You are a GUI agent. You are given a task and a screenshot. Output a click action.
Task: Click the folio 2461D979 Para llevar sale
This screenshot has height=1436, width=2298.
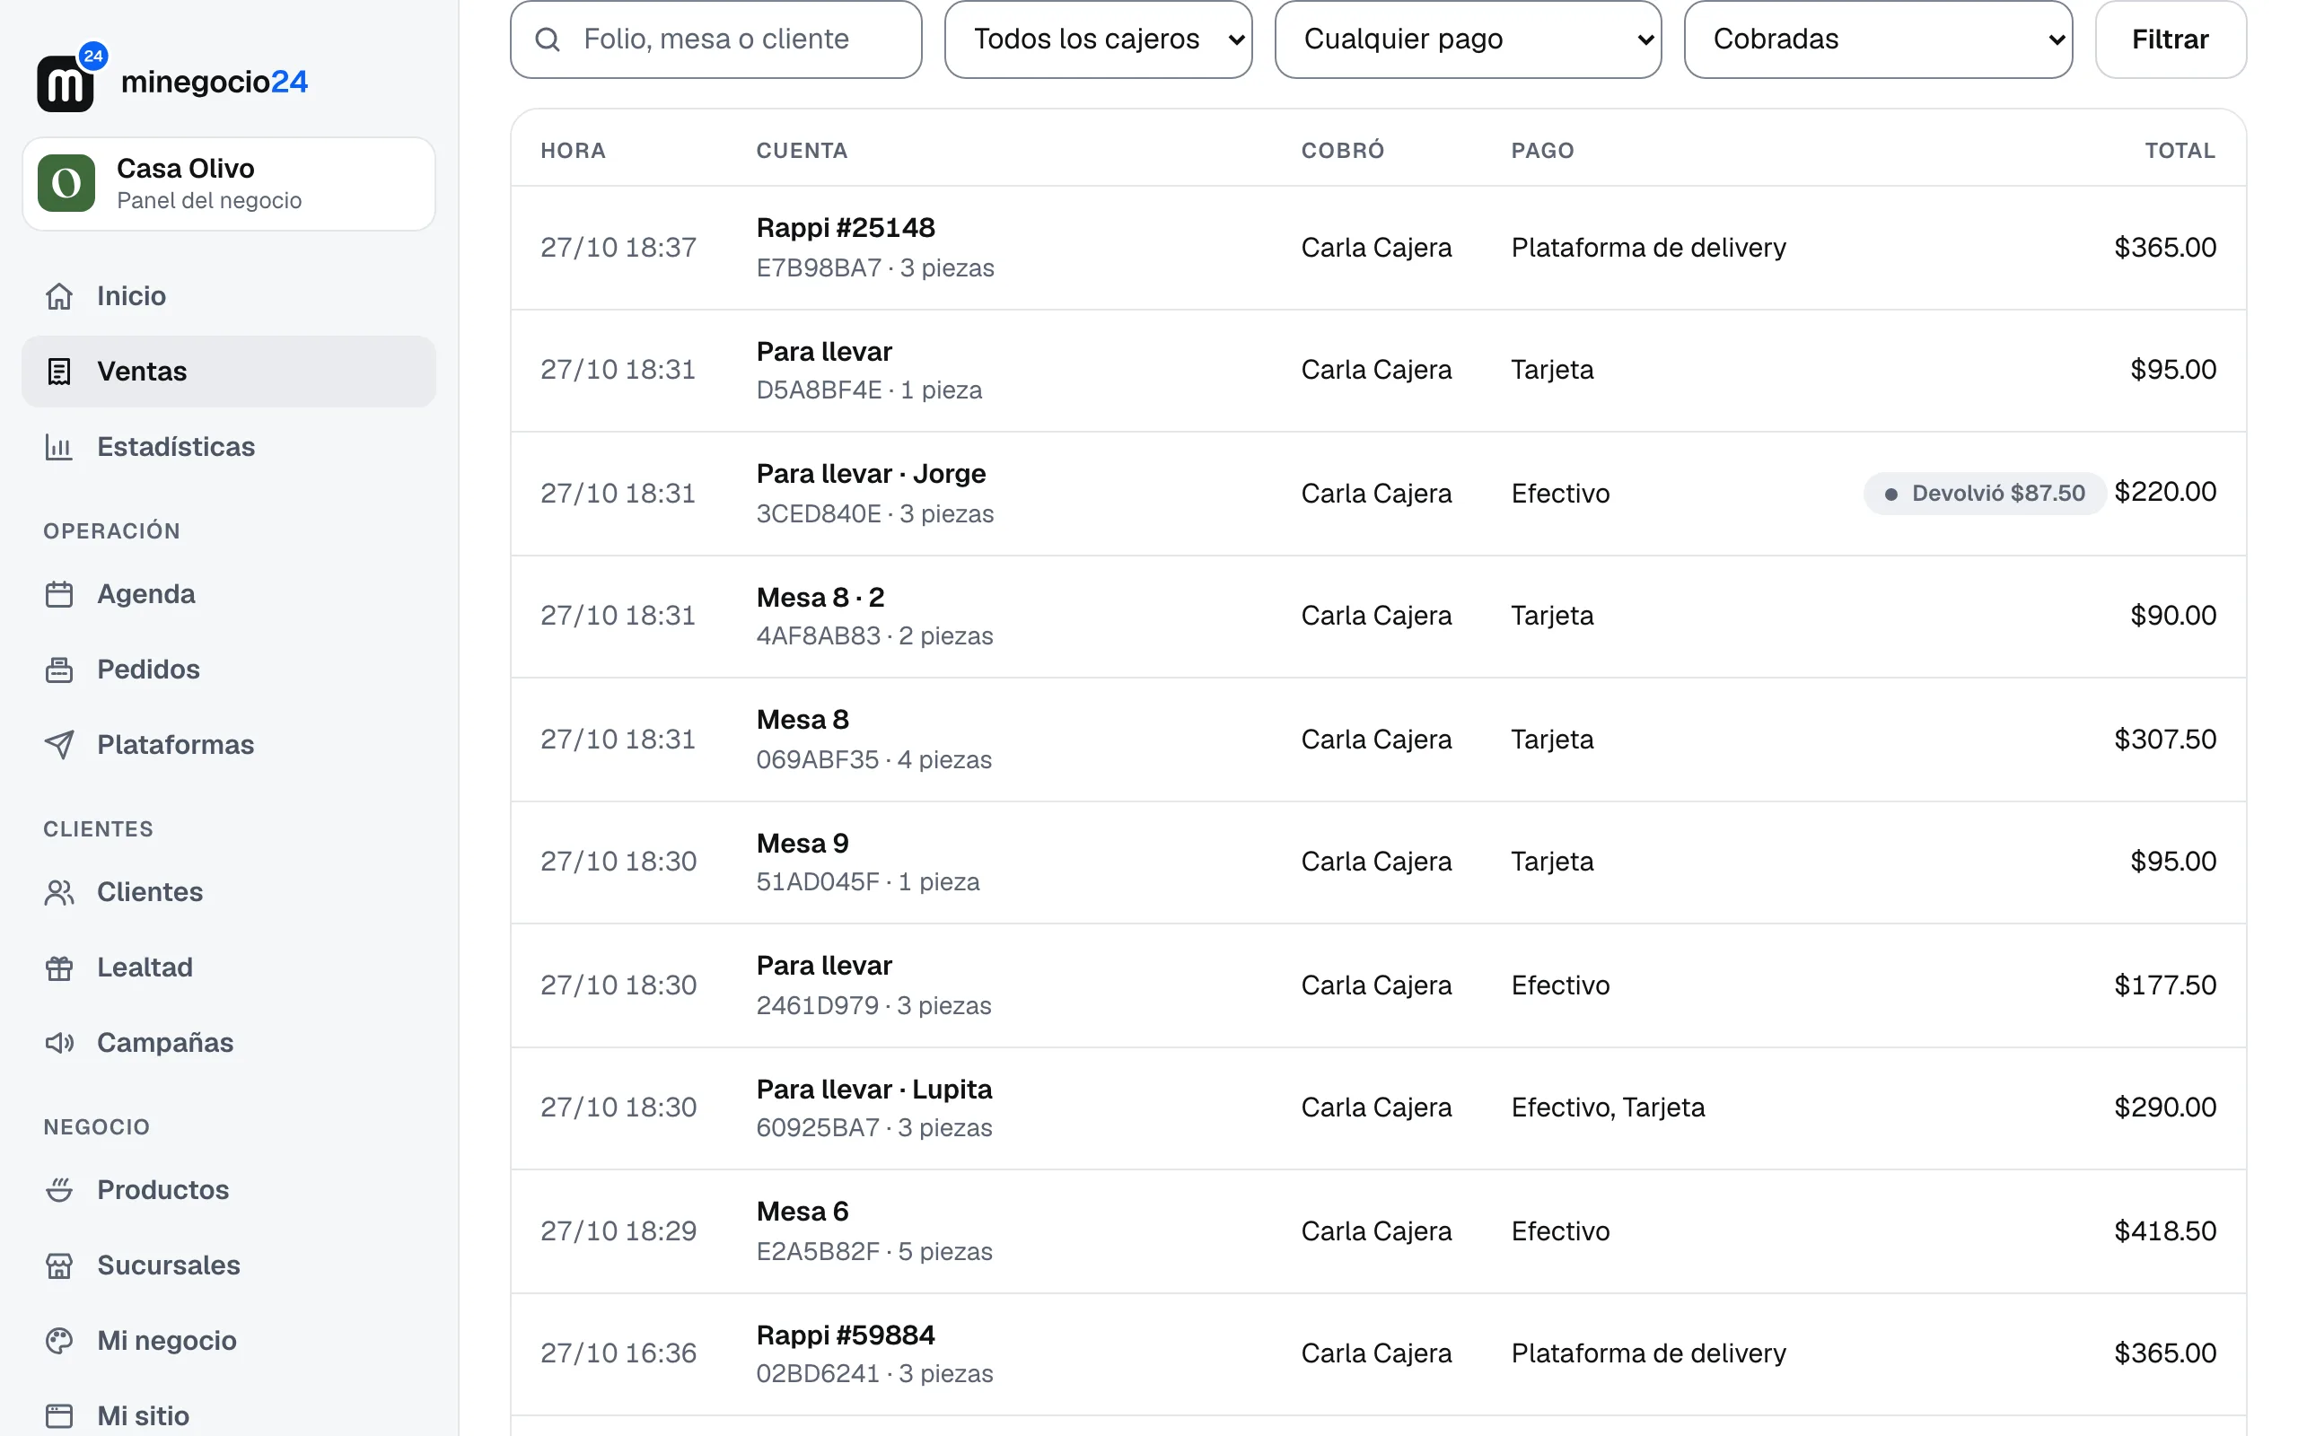(1379, 985)
